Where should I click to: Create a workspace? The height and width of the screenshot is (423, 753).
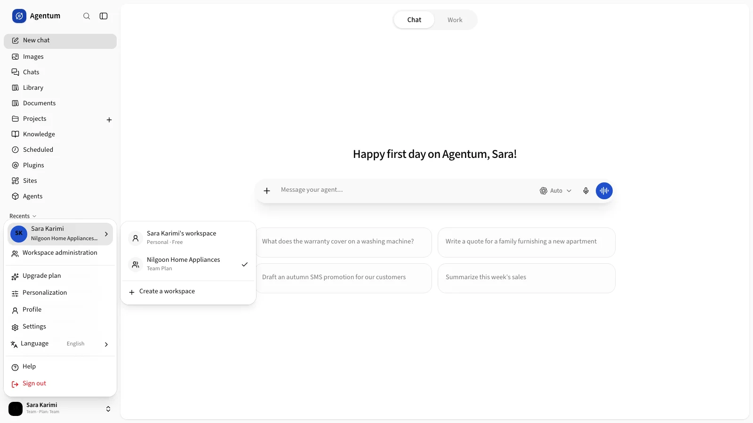click(188, 291)
